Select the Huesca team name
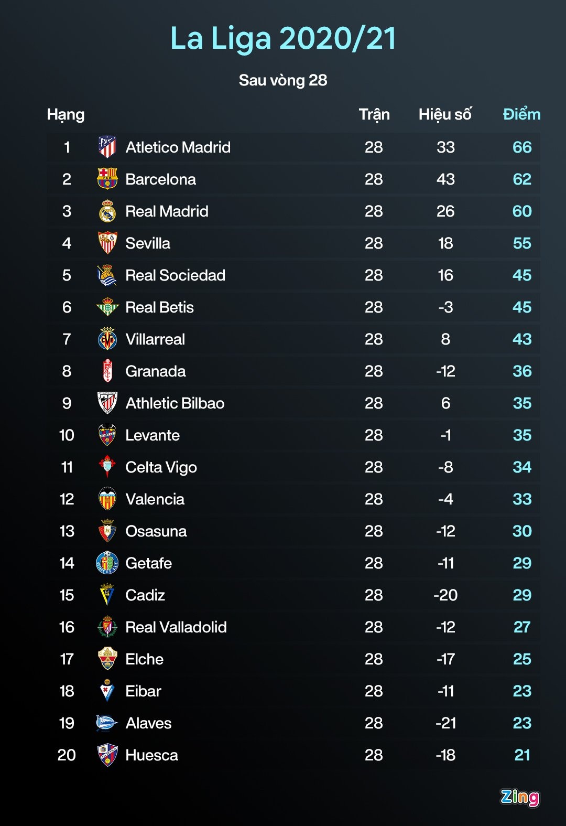Viewport: 566px width, 826px height. (x=151, y=755)
